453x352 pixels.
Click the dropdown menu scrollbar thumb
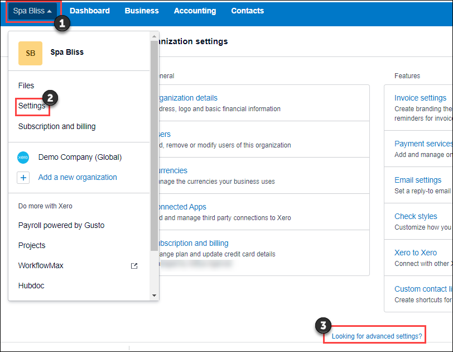(154, 146)
